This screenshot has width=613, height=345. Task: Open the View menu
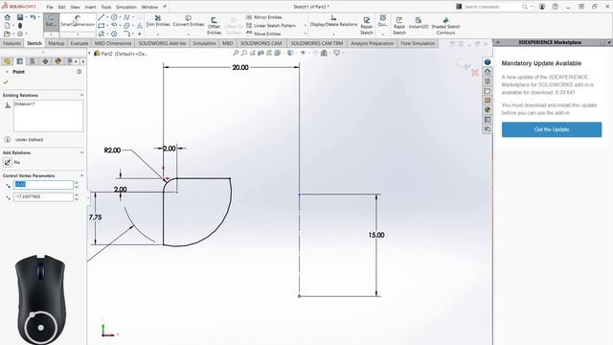[x=75, y=7]
